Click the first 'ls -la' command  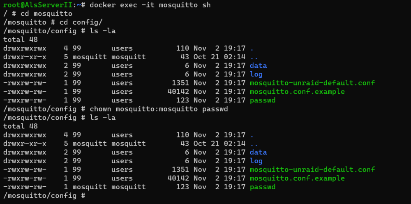click(x=102, y=31)
